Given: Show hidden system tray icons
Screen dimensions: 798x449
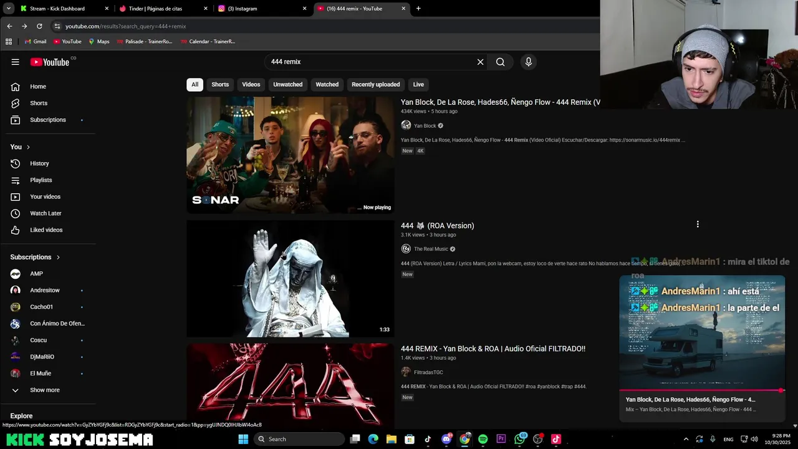Looking at the screenshot, I should pos(686,439).
